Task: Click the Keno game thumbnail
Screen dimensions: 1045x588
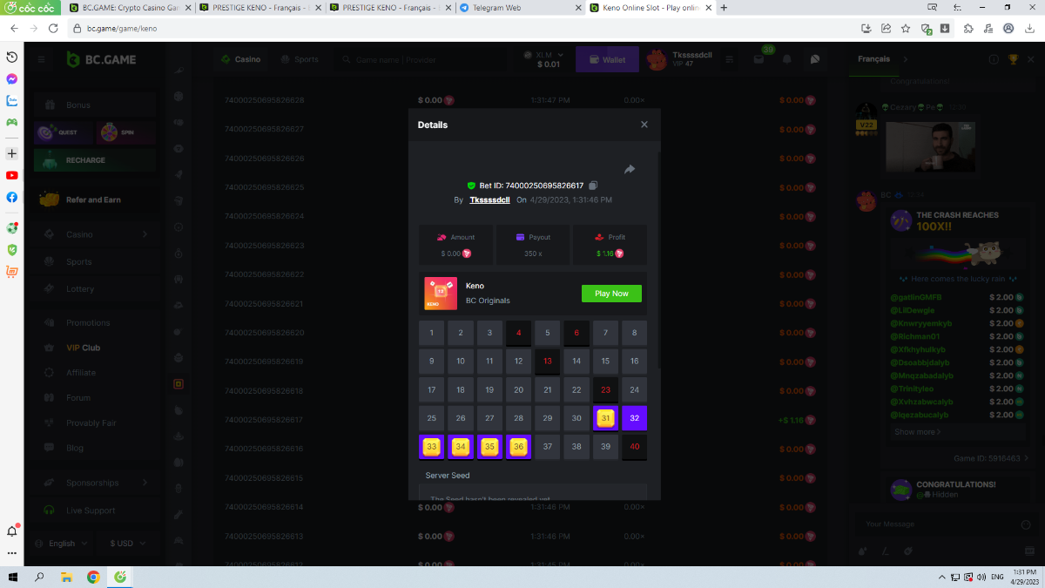Action: (x=441, y=294)
